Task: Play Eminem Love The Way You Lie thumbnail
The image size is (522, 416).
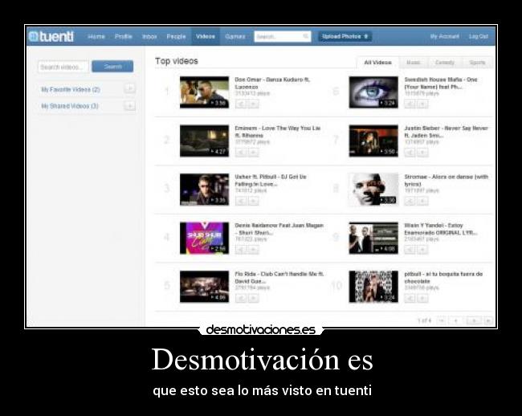Action: pyautogui.click(x=205, y=141)
